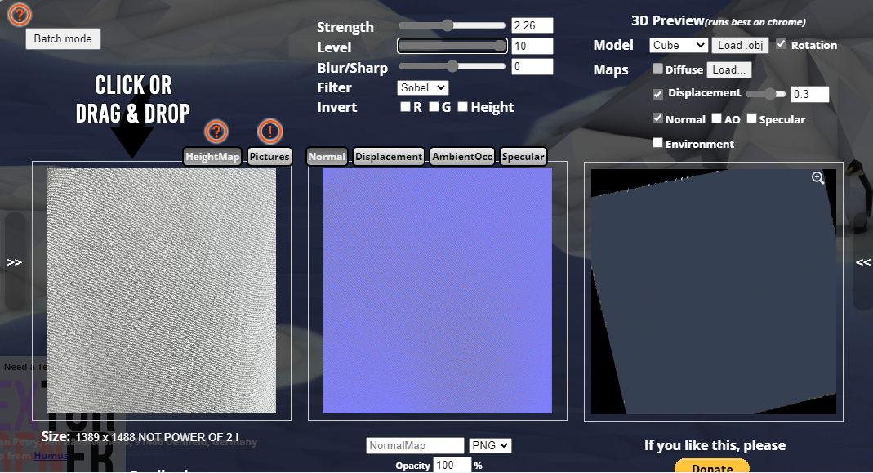Image resolution: width=873 pixels, height=473 pixels.
Task: Select the AmbientOcc tab
Action: pyautogui.click(x=461, y=156)
